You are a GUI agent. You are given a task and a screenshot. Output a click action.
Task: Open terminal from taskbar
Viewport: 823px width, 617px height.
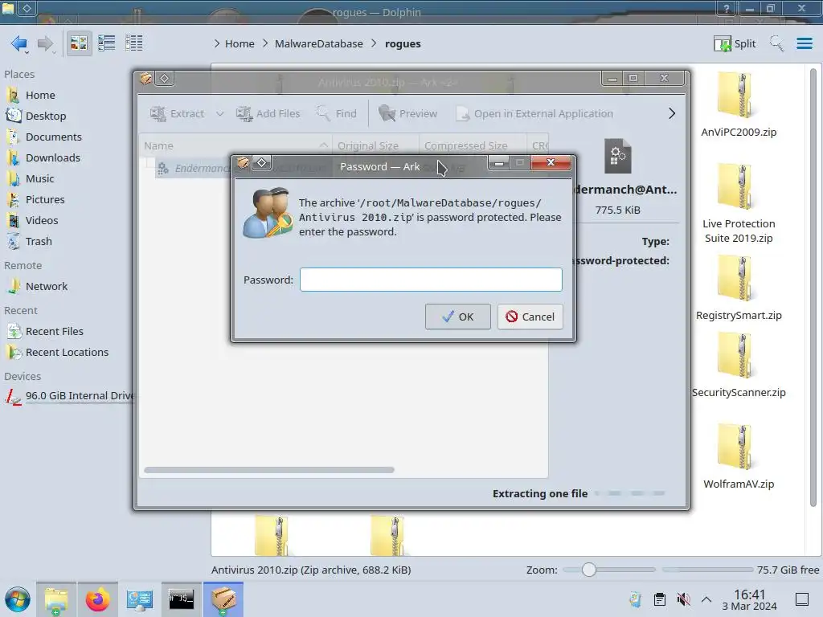[x=181, y=599]
